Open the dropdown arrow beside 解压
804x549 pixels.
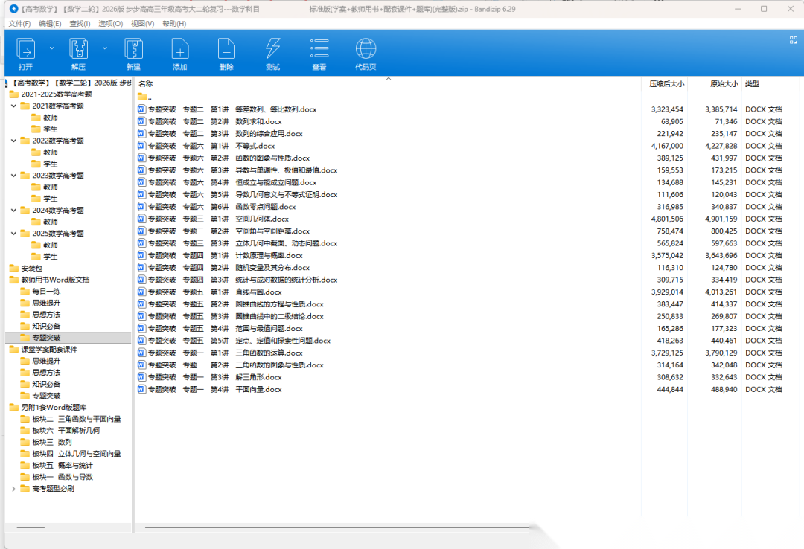tap(104, 48)
